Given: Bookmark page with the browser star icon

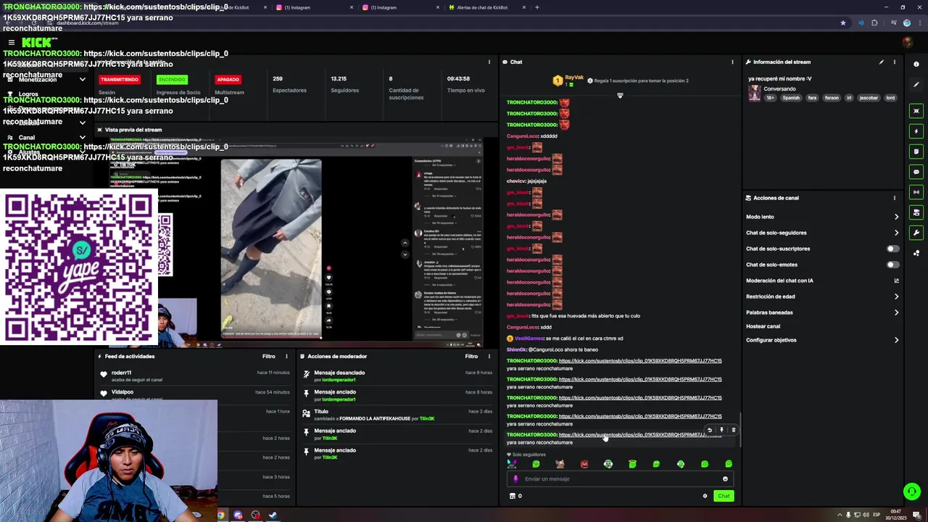Looking at the screenshot, I should pos(842,22).
